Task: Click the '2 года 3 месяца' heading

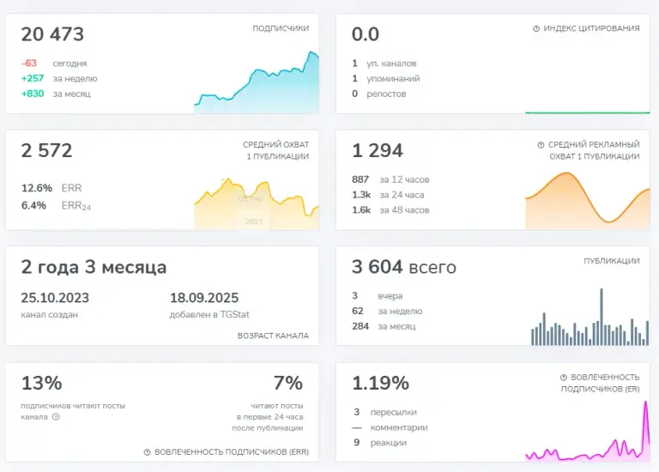Action: [94, 268]
